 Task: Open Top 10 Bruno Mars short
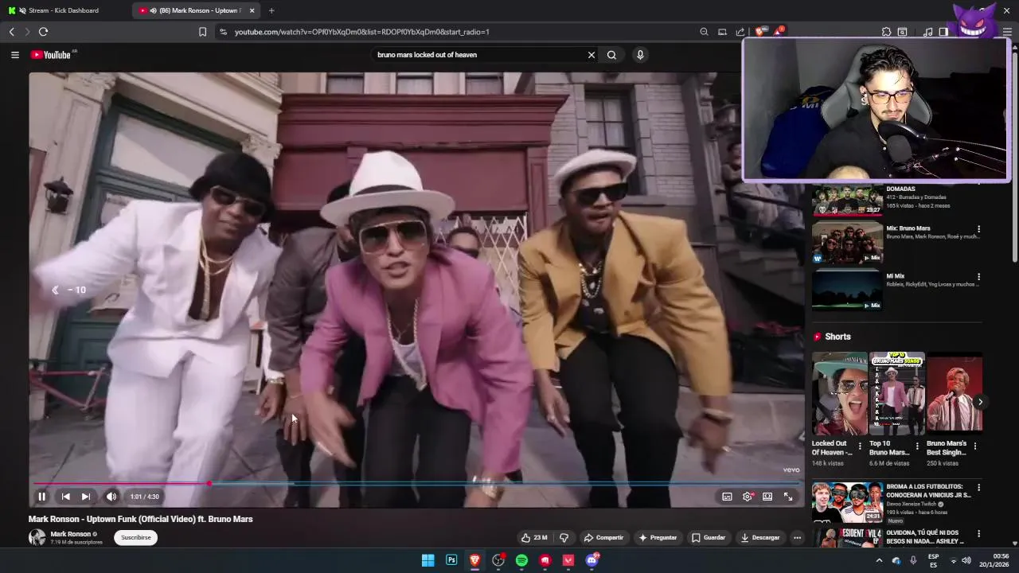[x=897, y=393]
